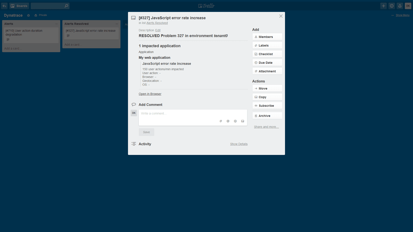The width and height of the screenshot is (413, 232).
Task: Click the Alerts Resolved list title
Action: click(76, 24)
